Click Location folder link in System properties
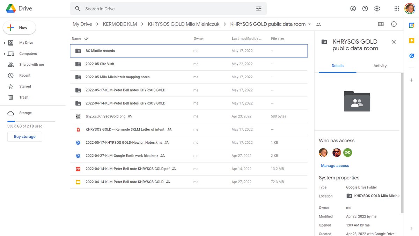Image resolution: width=419 pixels, height=236 pixels. (x=373, y=196)
